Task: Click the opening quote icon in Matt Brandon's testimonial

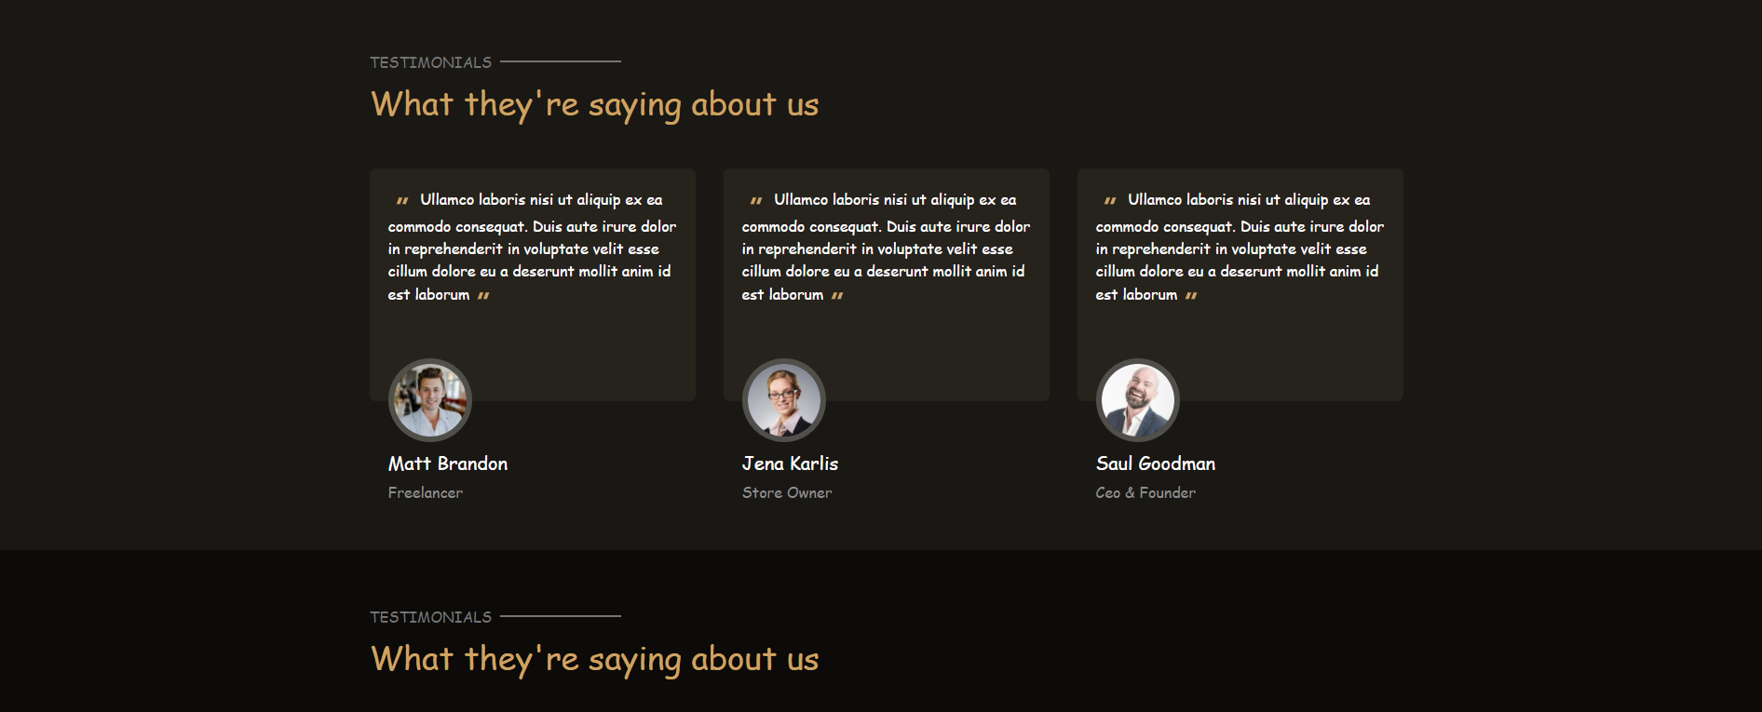Action: tap(402, 201)
